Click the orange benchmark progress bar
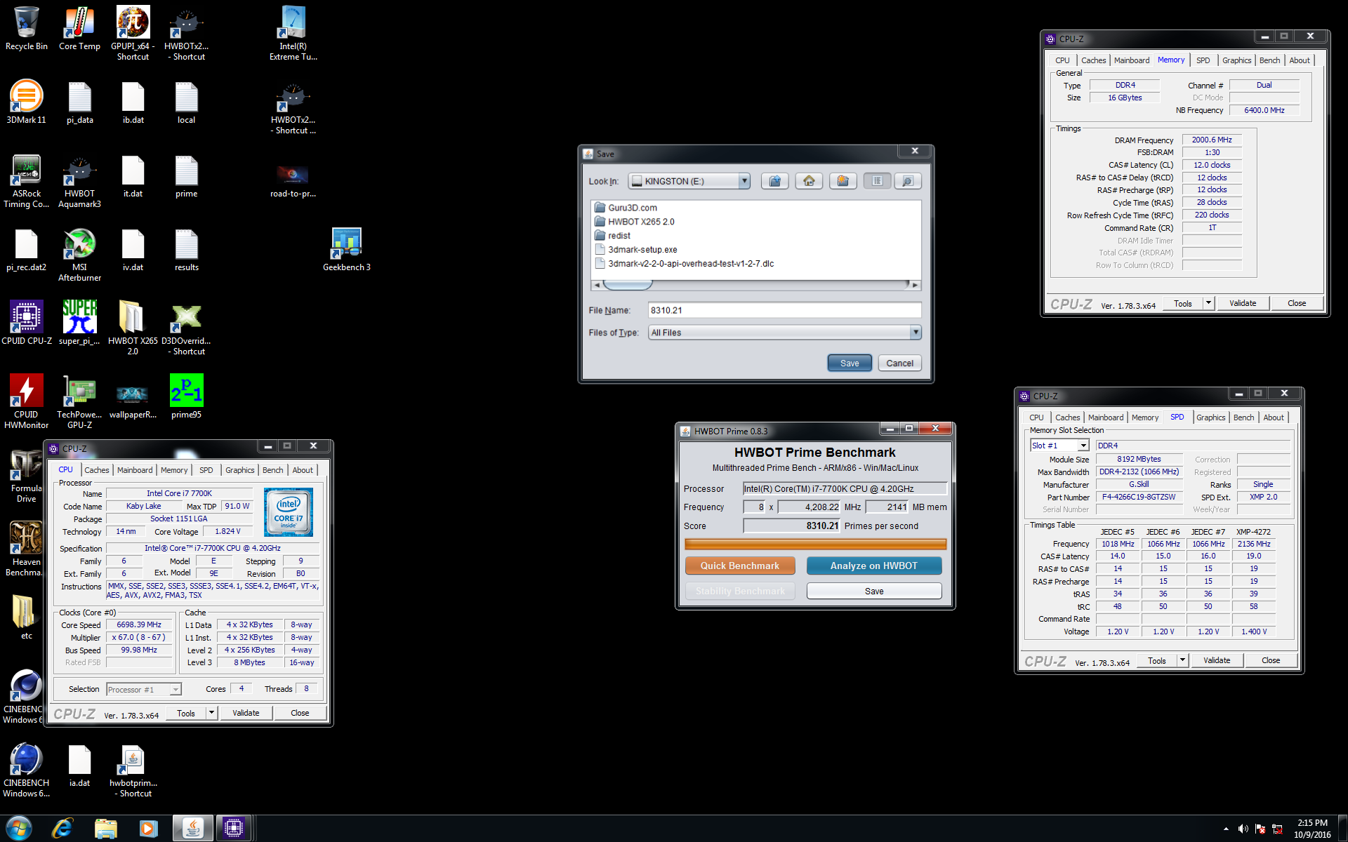The height and width of the screenshot is (842, 1348). 815,544
